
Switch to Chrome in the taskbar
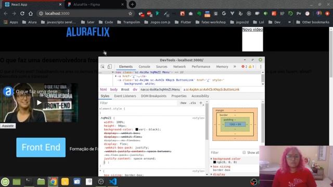pos(53,182)
